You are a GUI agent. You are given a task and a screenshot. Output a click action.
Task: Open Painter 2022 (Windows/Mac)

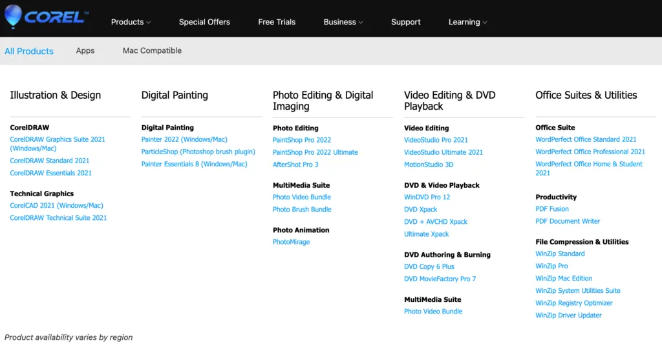tap(184, 139)
